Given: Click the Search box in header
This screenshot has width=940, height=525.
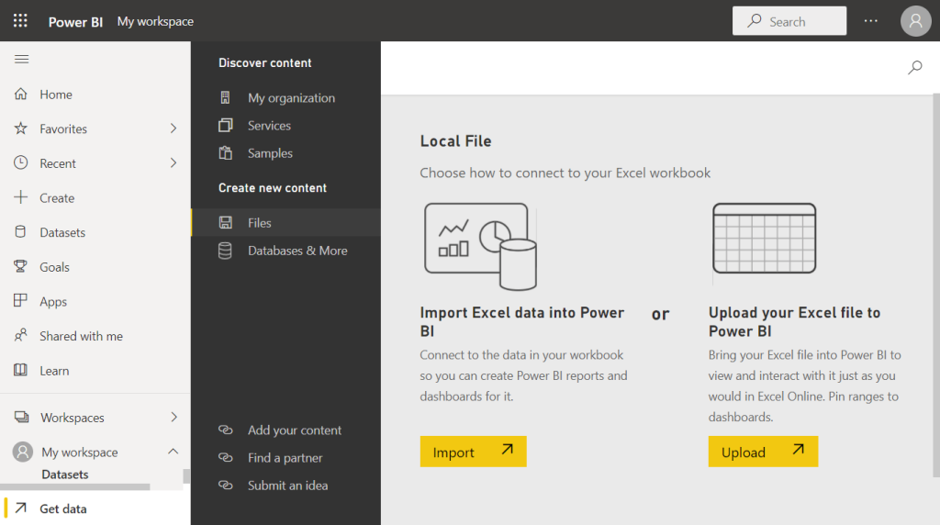Looking at the screenshot, I should click(x=789, y=21).
